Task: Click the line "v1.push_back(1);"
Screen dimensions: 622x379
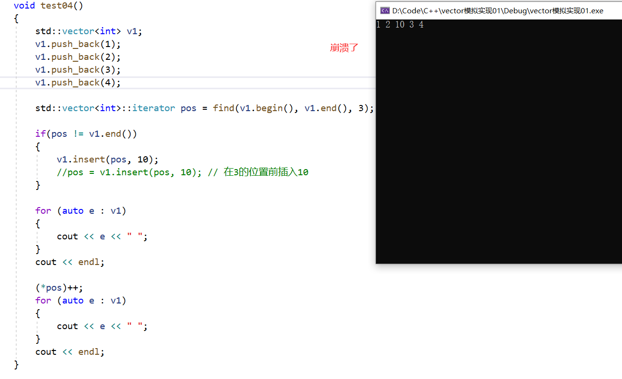Action: coord(78,44)
